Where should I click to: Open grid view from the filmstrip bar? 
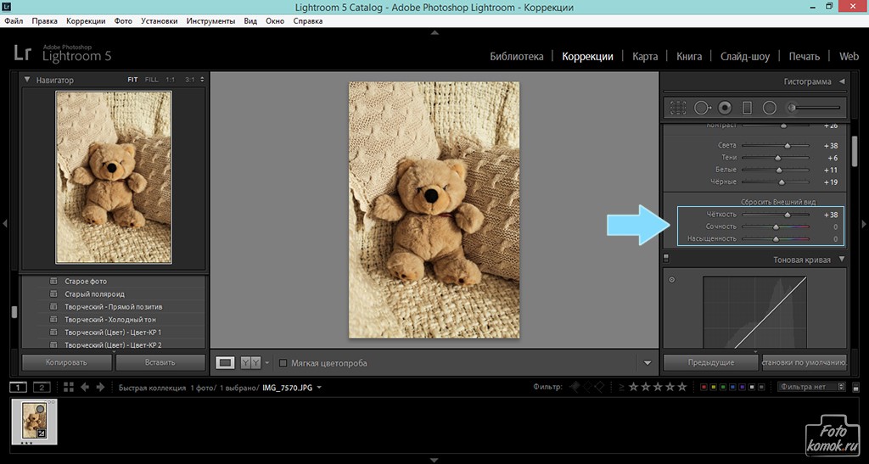[x=69, y=388]
